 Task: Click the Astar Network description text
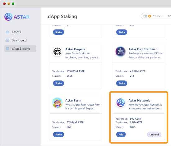click(x=145, y=107)
